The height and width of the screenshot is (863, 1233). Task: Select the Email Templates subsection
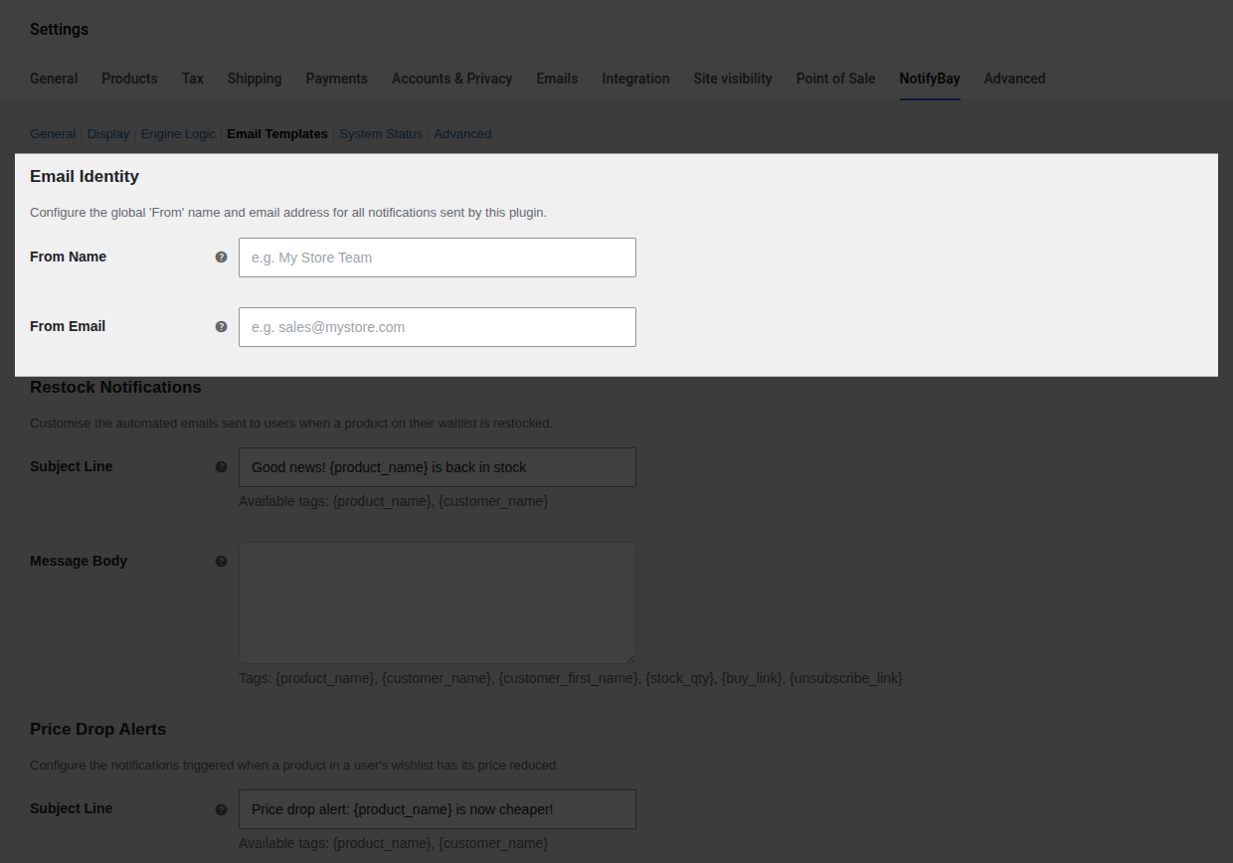pyautogui.click(x=277, y=134)
